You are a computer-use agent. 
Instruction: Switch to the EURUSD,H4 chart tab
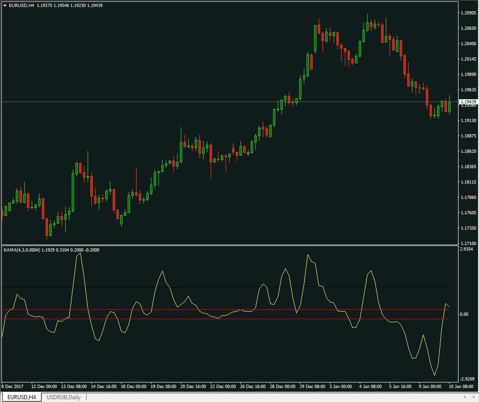(21, 397)
